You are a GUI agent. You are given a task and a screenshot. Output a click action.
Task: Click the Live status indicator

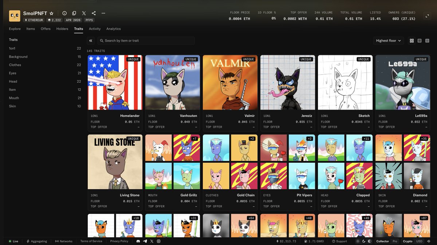tap(13, 241)
